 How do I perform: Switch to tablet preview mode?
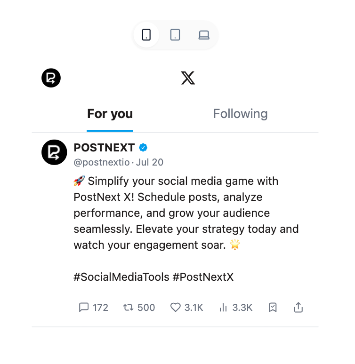[175, 35]
